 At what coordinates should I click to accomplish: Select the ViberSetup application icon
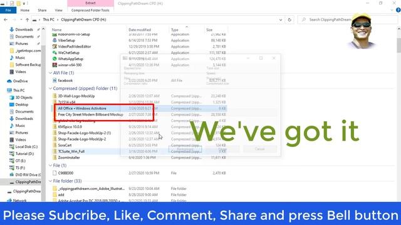click(x=55, y=40)
